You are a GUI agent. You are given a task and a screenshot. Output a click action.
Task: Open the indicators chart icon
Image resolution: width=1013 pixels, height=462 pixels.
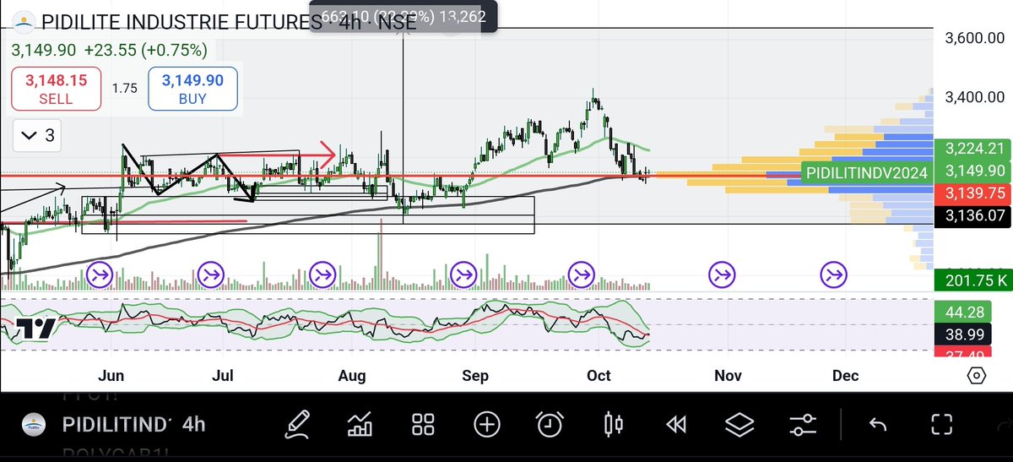point(360,425)
